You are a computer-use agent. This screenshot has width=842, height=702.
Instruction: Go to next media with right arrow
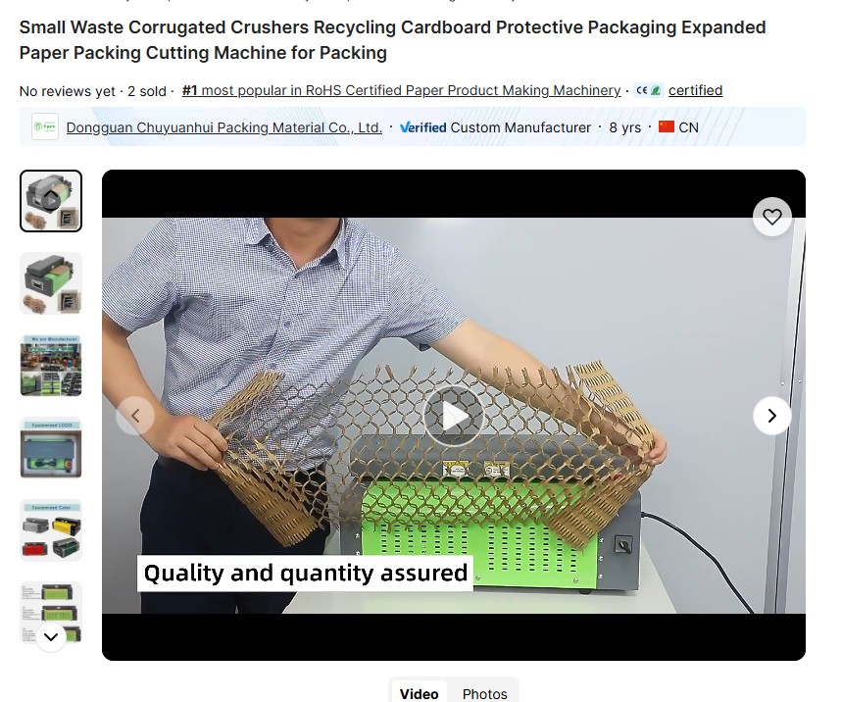pyautogui.click(x=771, y=416)
